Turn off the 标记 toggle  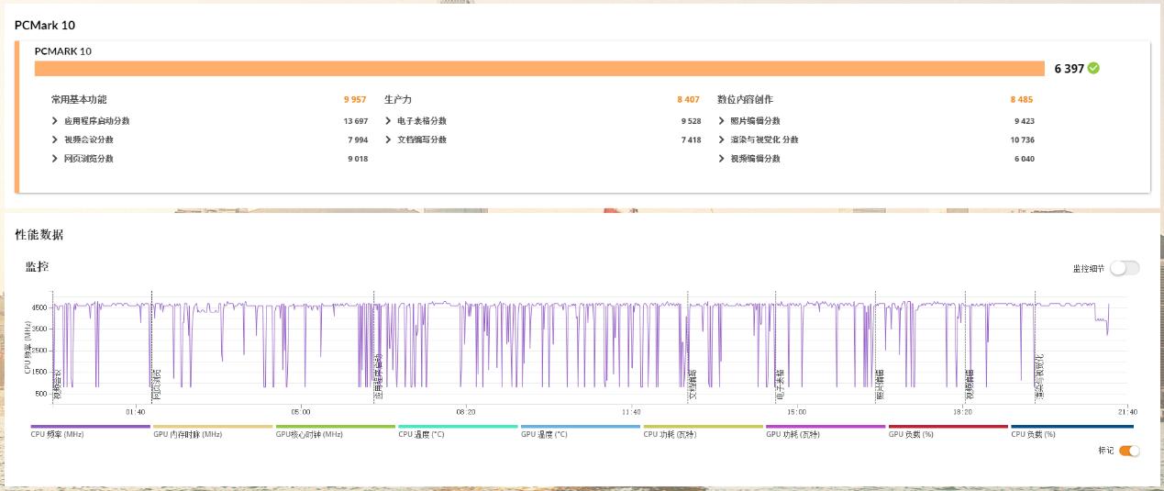point(1129,451)
